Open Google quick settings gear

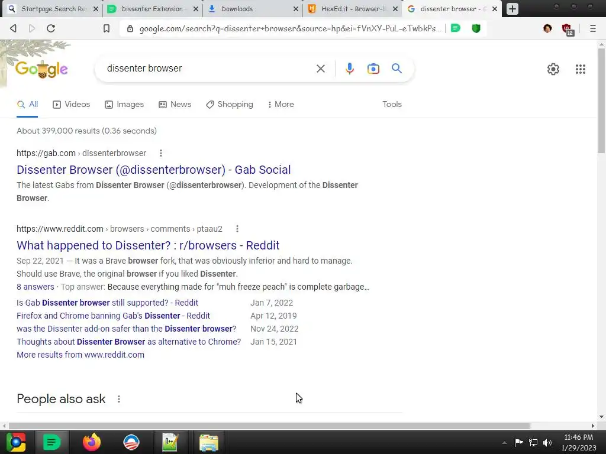pos(553,69)
